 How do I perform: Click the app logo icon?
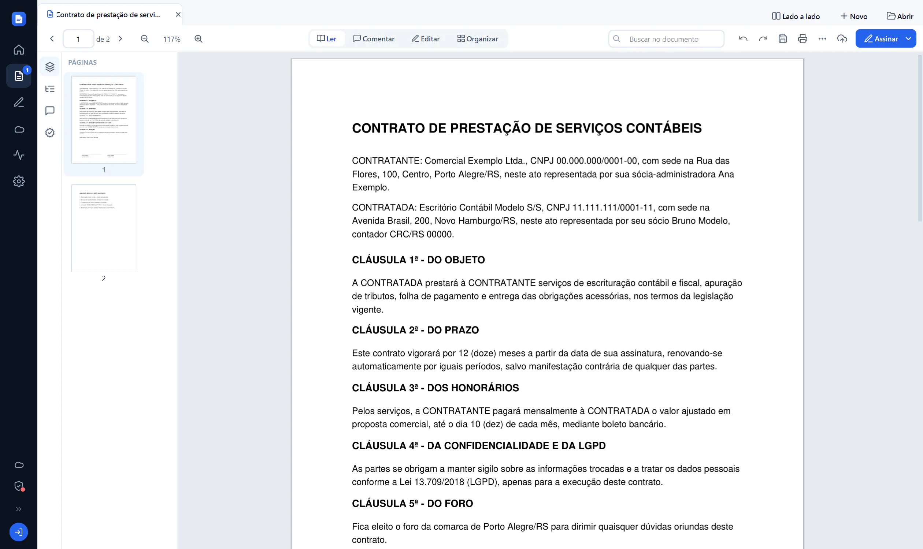(x=19, y=19)
